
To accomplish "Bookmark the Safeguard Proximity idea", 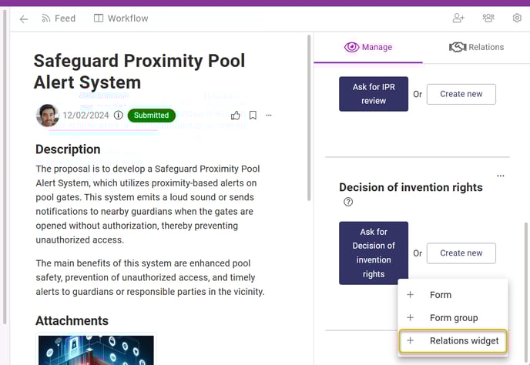I will coord(253,116).
